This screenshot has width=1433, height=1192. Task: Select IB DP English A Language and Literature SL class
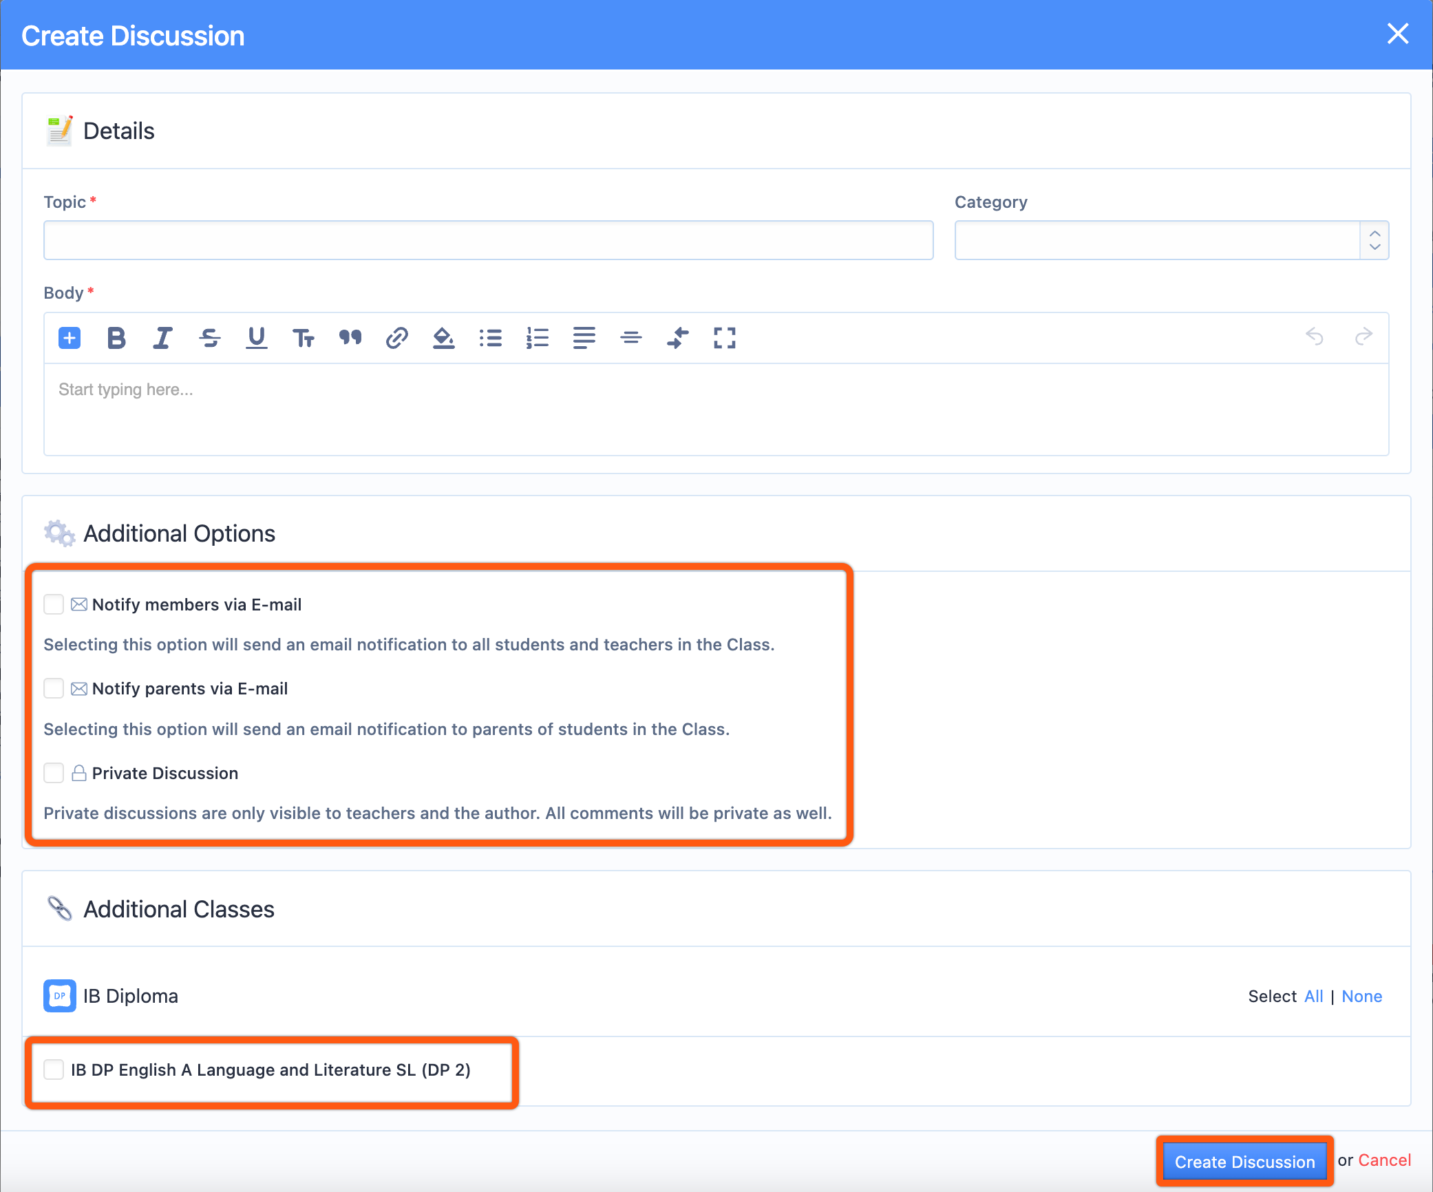click(54, 1069)
